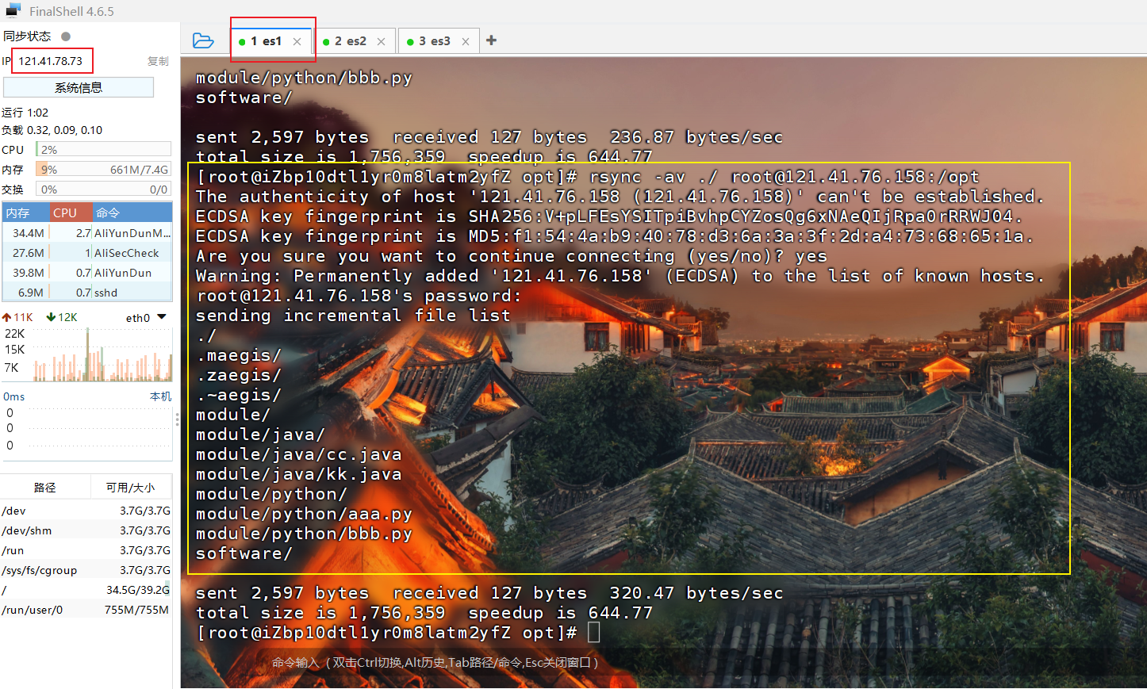This screenshot has height=689, width=1147.
Task: Click the memory usage bar 661M/7.4G
Action: [104, 169]
